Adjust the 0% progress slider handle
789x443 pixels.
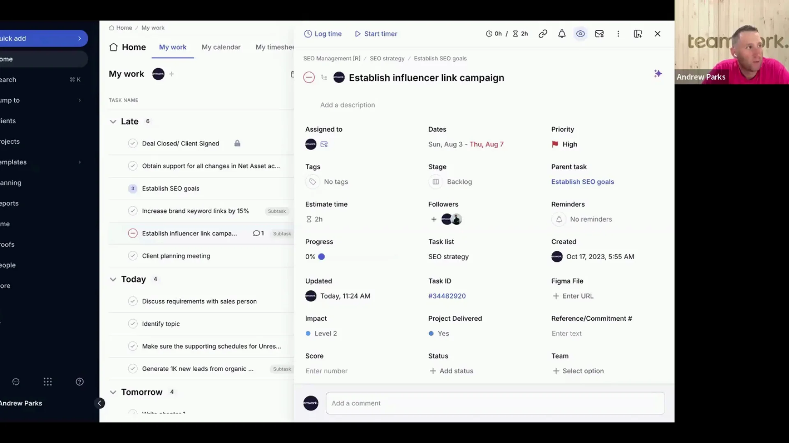[x=321, y=257]
